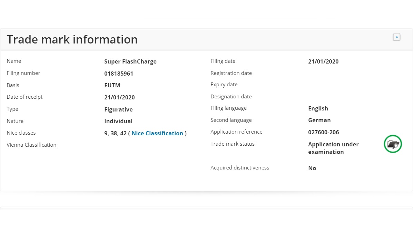Click the 'Trade mark information' heading

pos(72,39)
